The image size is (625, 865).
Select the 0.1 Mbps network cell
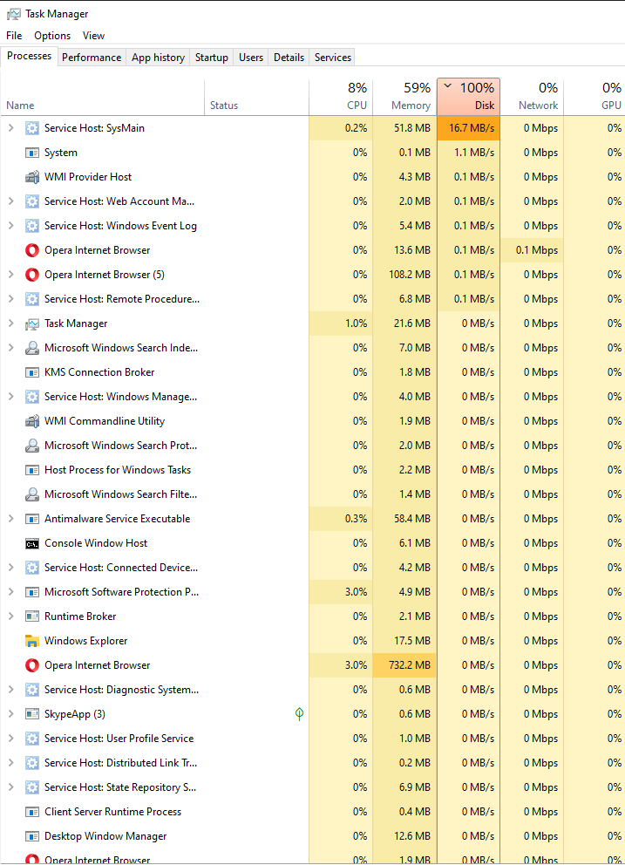coord(532,250)
